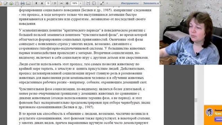Click the words "гипофизарно-надпочечниковой системы"
The width and height of the screenshot is (222, 125).
point(71,49)
